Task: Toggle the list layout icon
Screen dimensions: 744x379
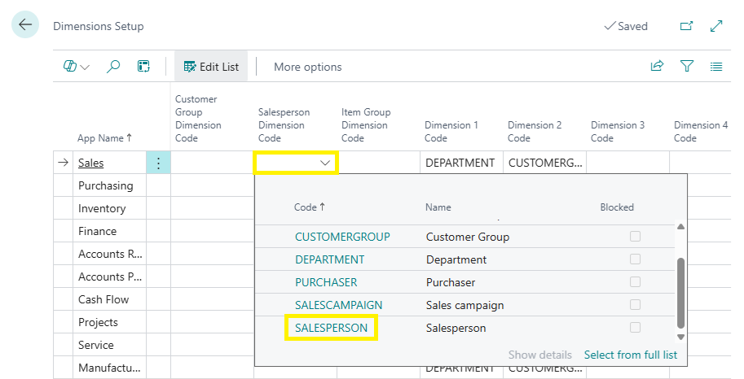Action: coord(716,67)
